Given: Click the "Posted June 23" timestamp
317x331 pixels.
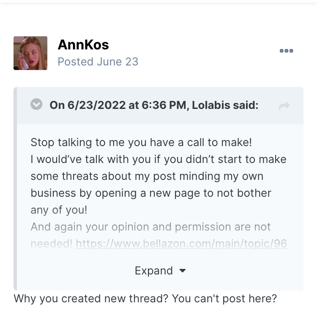Looking at the screenshot, I should pos(98,62).
